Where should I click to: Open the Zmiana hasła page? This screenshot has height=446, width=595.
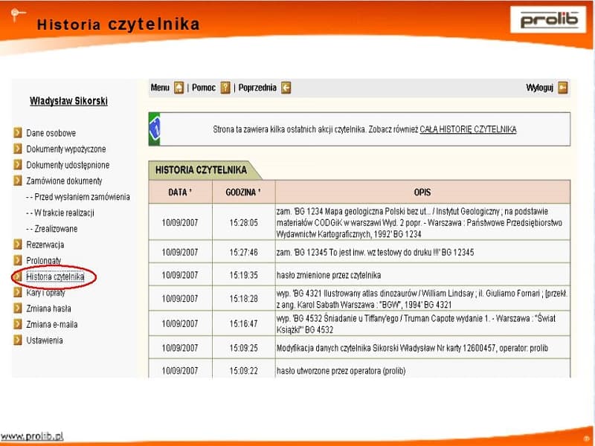[49, 308]
